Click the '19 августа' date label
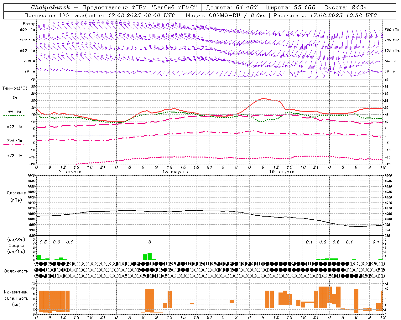The width and height of the screenshot is (401, 320). [x=282, y=172]
